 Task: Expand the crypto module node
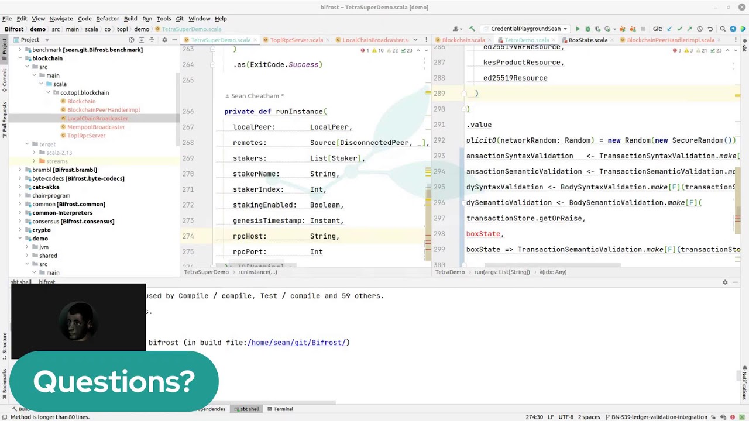[x=20, y=230]
